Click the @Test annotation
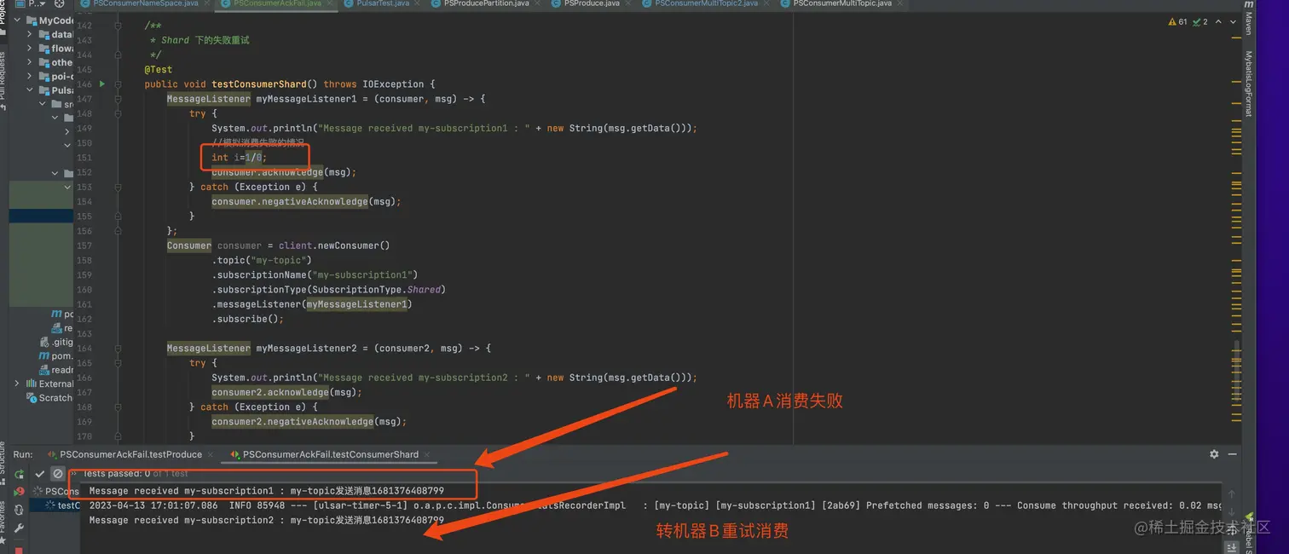Image resolution: width=1289 pixels, height=554 pixels. [159, 69]
